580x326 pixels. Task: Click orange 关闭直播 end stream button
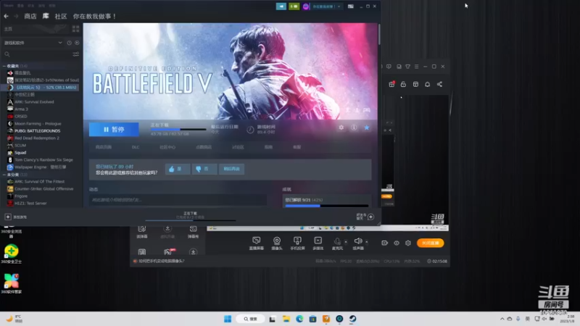click(430, 243)
